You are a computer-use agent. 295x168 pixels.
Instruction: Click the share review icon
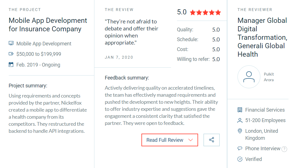(212, 140)
